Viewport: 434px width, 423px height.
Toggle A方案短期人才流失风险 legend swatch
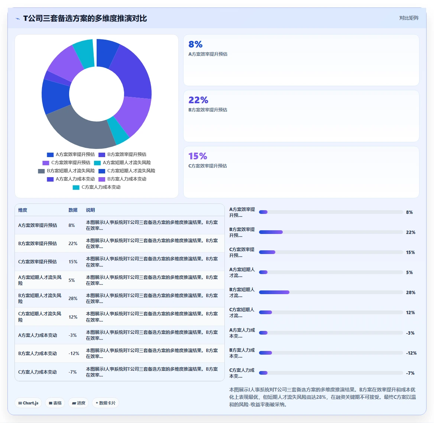tap(97, 163)
